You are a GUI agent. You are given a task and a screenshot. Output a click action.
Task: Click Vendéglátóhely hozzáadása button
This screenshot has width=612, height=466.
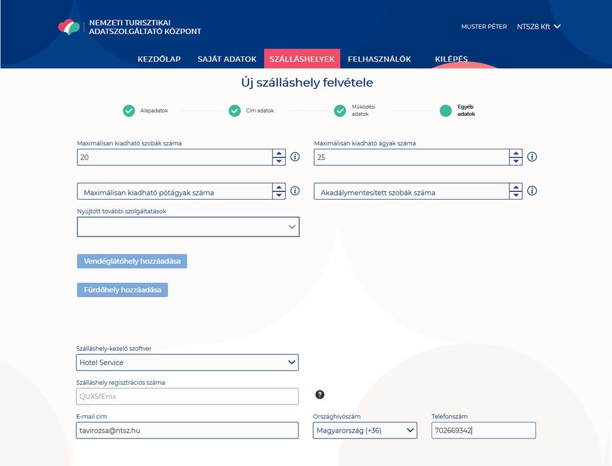[132, 261]
